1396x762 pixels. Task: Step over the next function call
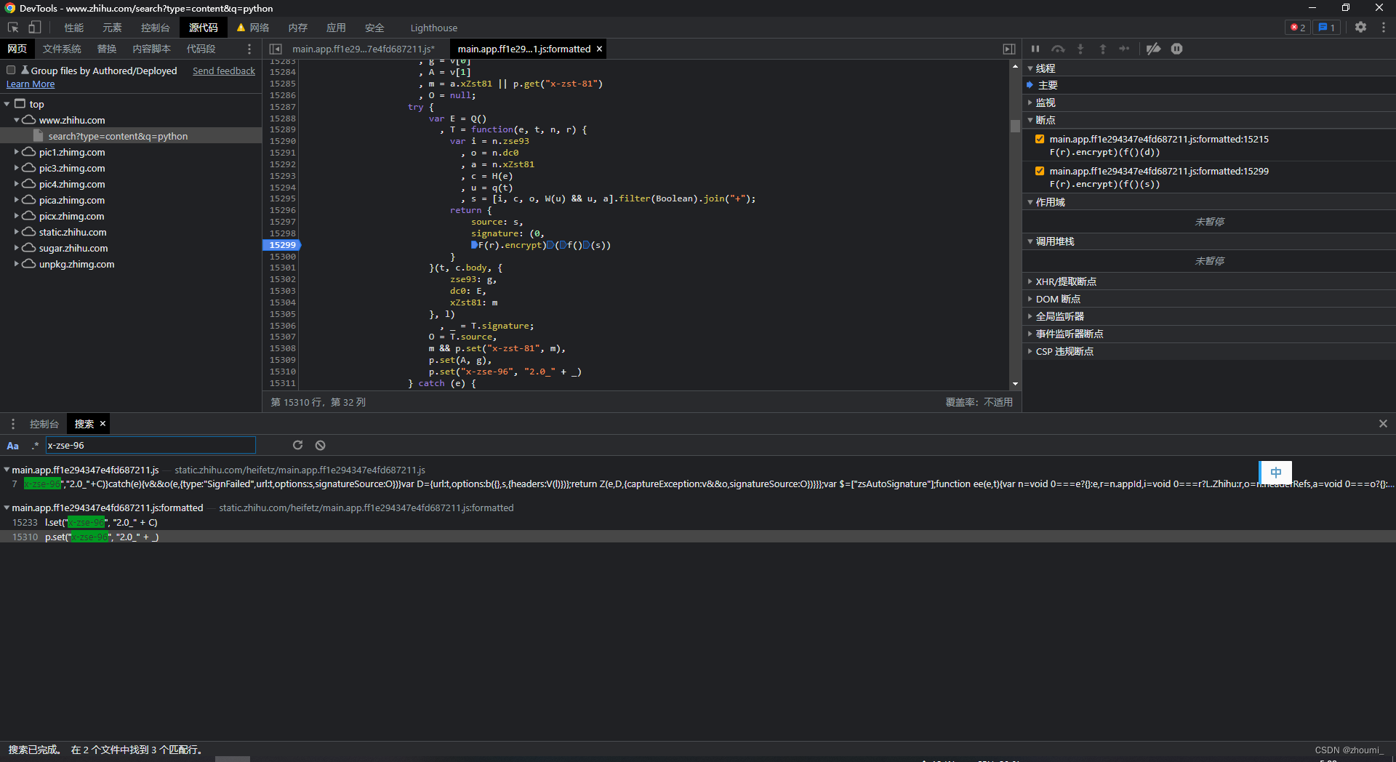click(1058, 49)
